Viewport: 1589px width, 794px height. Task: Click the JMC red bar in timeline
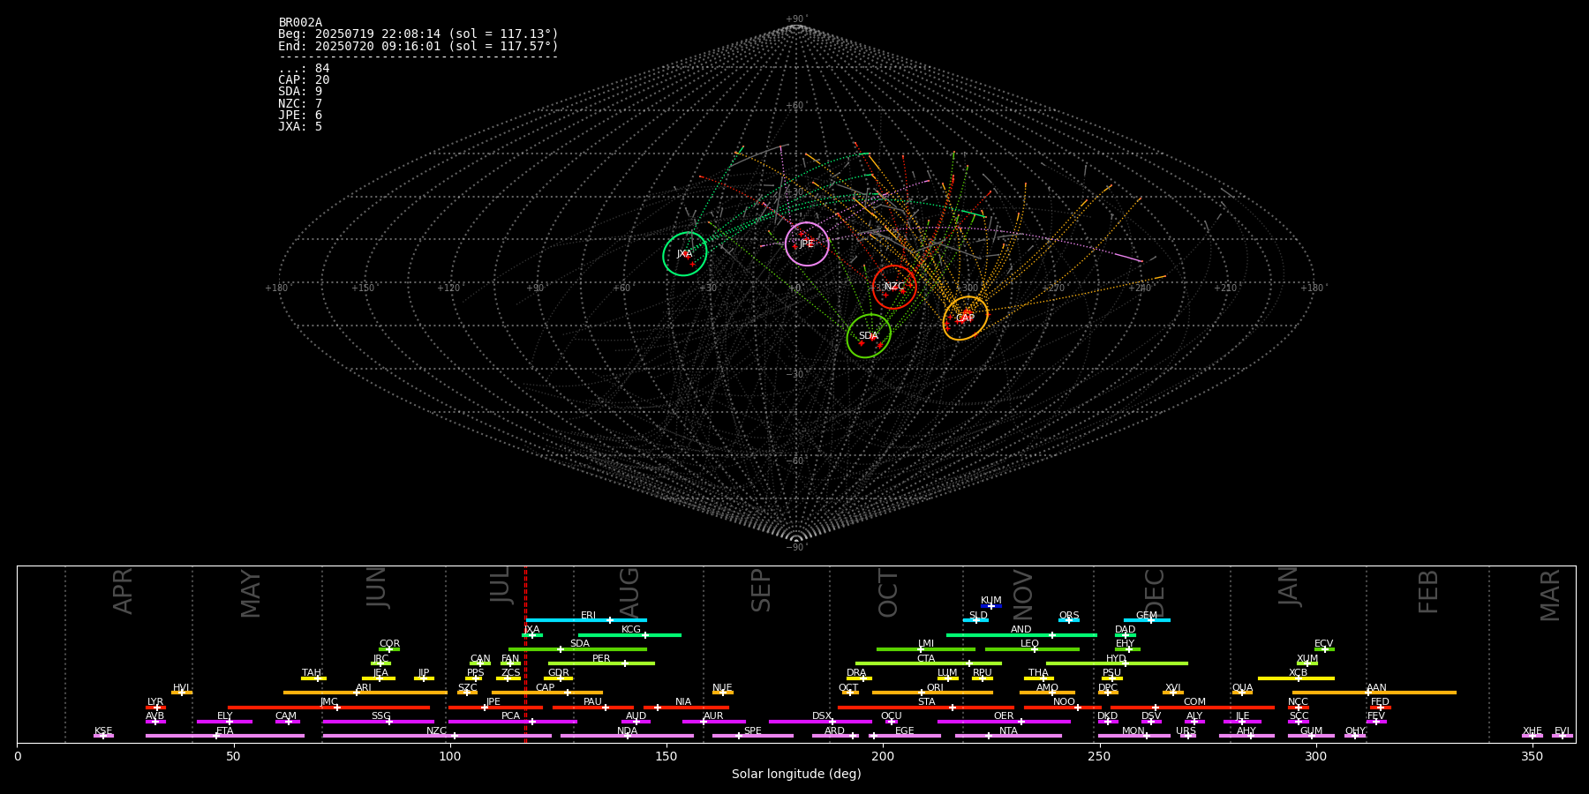tap(328, 707)
